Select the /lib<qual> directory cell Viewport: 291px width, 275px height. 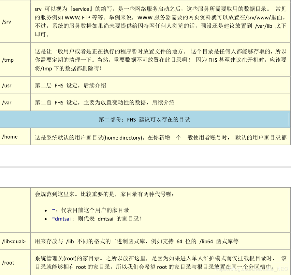click(15, 241)
